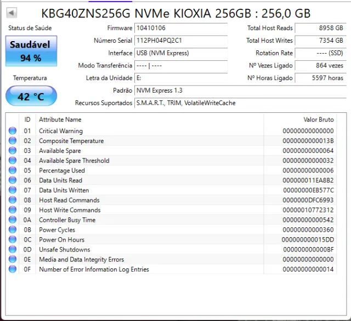Click ID cell 0F
The height and width of the screenshot is (321, 351).
tap(27, 270)
